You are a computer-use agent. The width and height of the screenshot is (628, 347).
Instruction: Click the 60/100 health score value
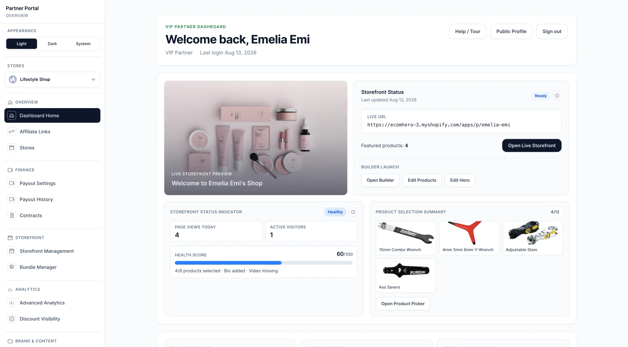coord(345,254)
